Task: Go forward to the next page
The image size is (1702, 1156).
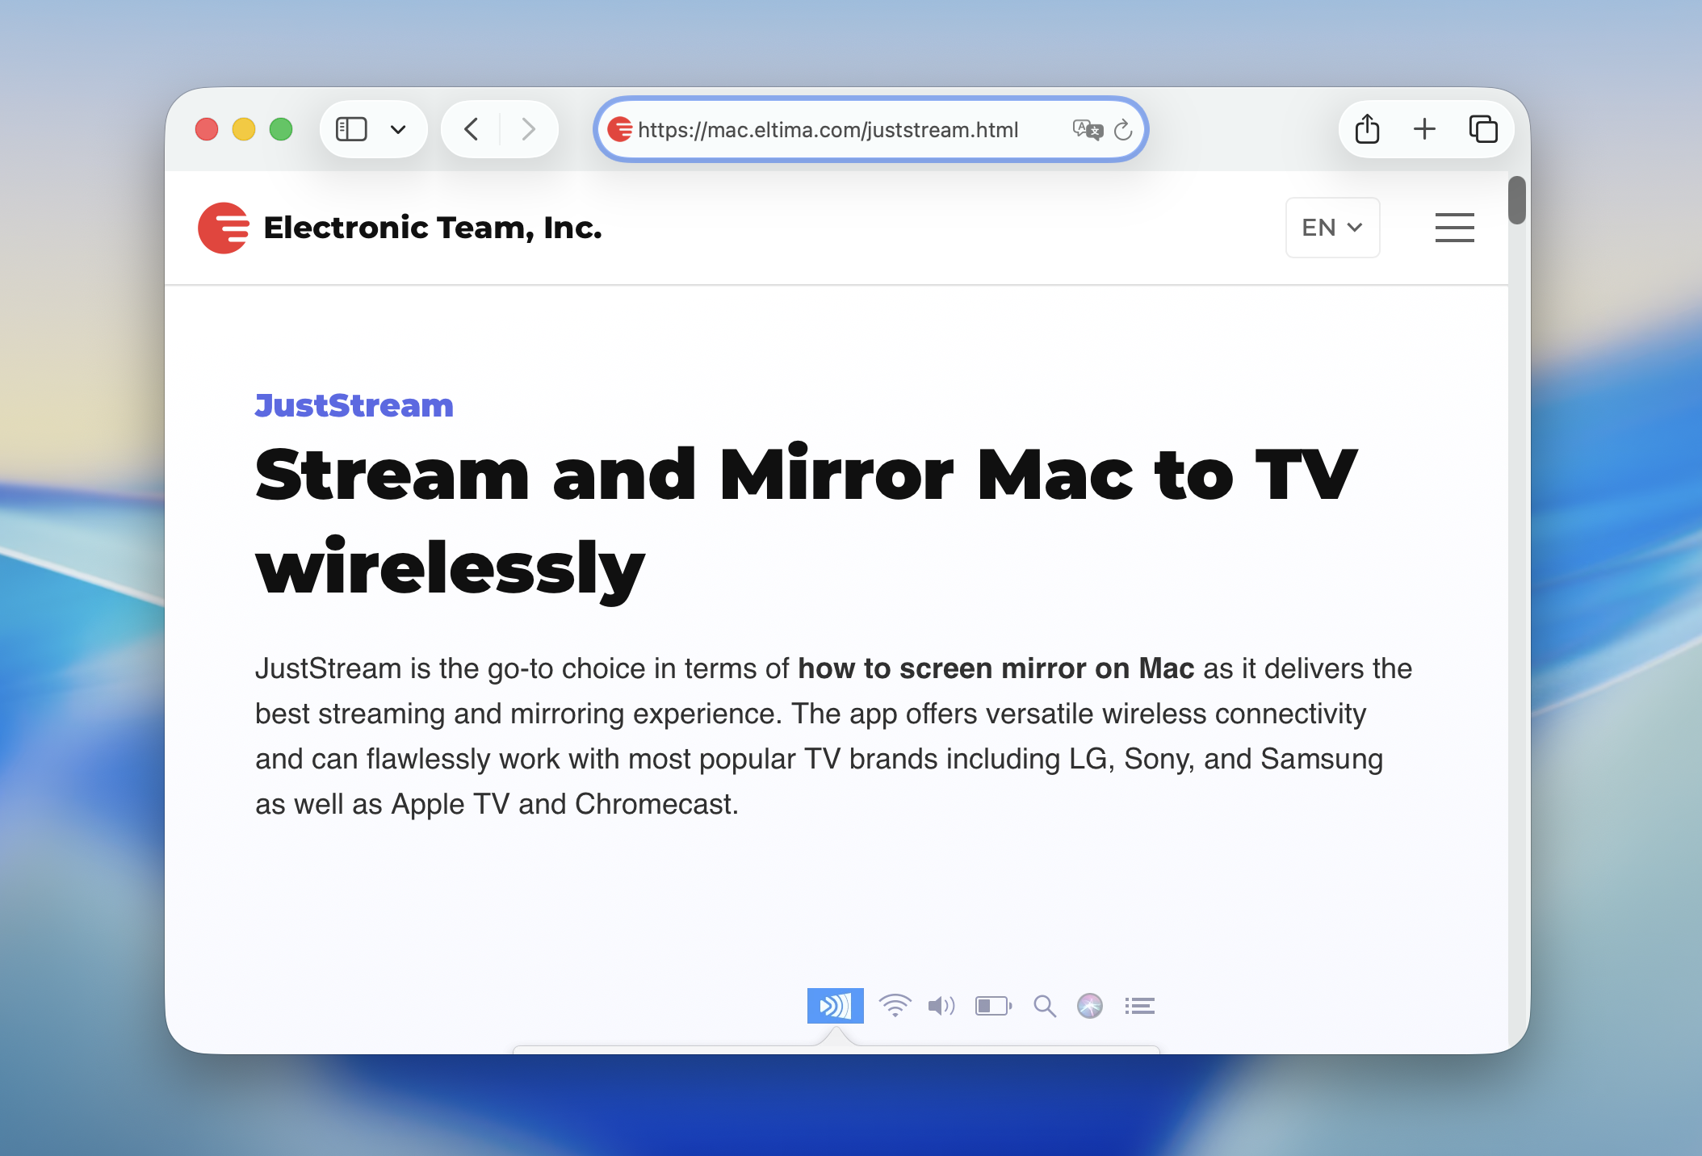Action: [x=528, y=129]
